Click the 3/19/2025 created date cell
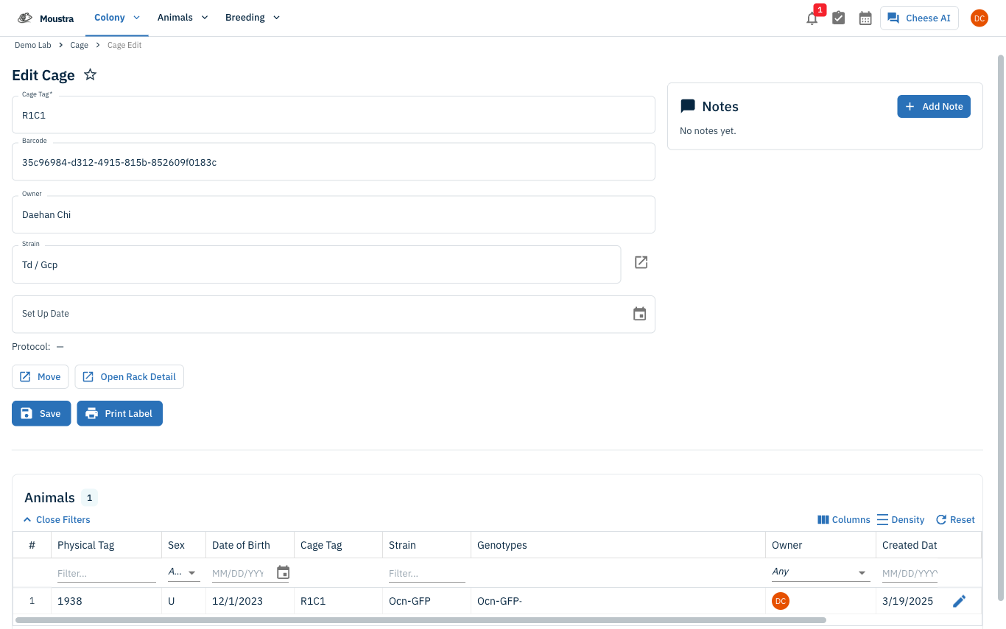Image resolution: width=1006 pixels, height=629 pixels. point(907,601)
